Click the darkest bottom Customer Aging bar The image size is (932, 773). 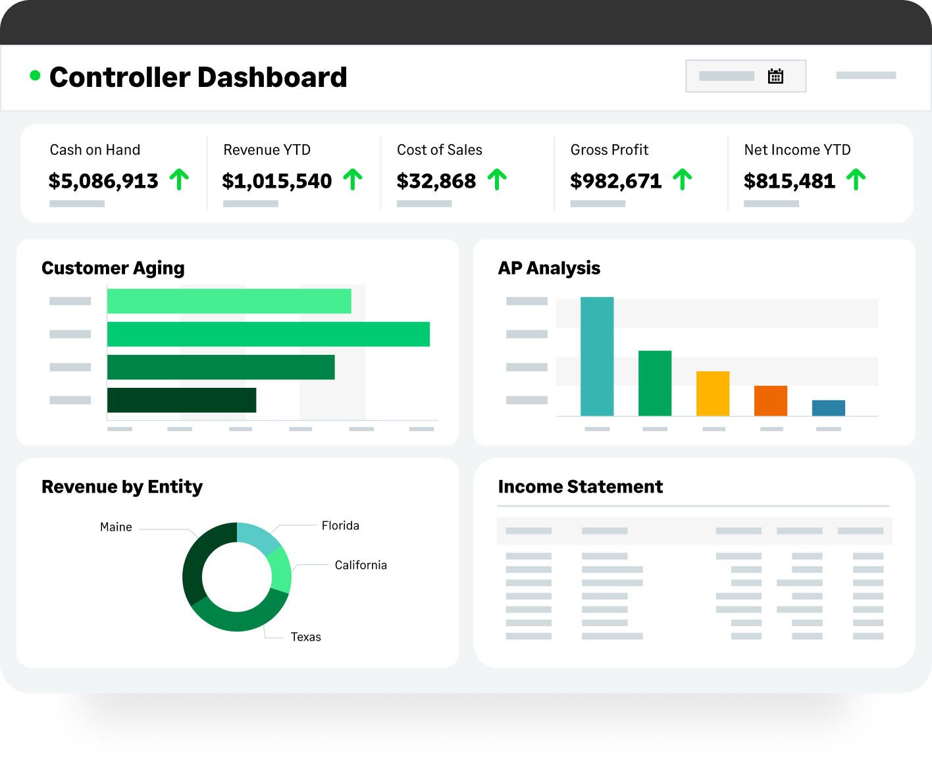(182, 400)
